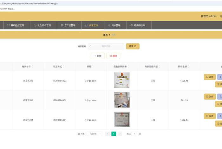The width and height of the screenshot is (222, 149).
Task: Open 详情 for 商家名称3 row
Action: click(x=210, y=77)
